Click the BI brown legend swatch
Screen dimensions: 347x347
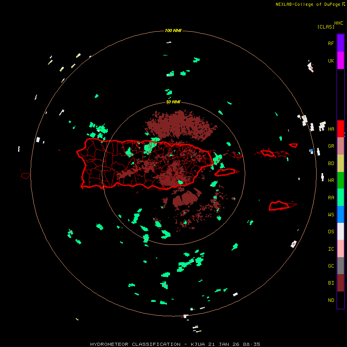(x=340, y=283)
